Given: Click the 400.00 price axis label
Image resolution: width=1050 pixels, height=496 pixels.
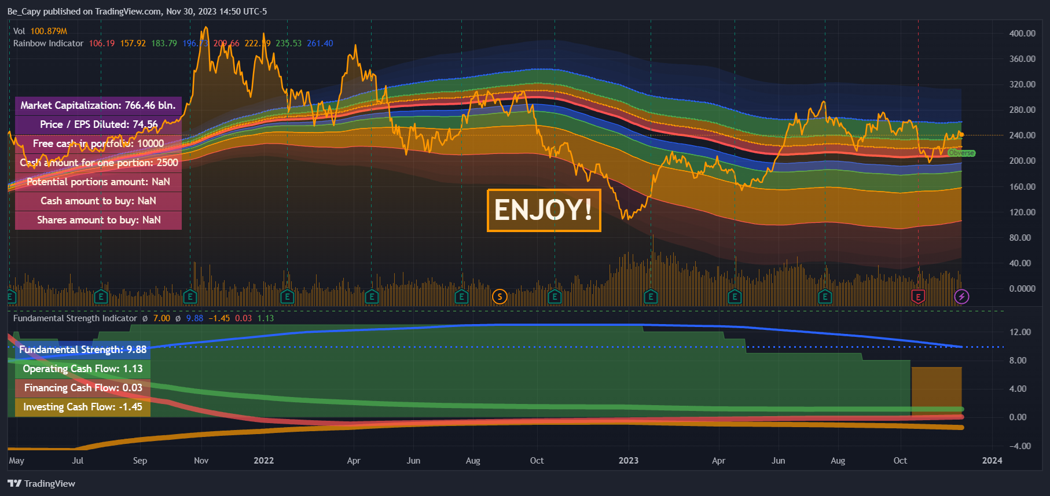Looking at the screenshot, I should [x=1022, y=34].
